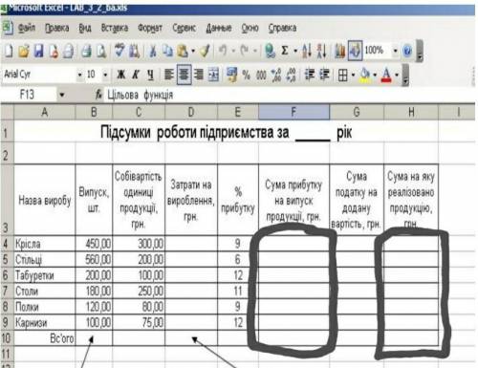Open the 100% zoom dropdown
Viewport: 478px width, 368px height.
coord(395,51)
